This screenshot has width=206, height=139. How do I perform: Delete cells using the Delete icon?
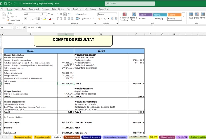point(197,14)
